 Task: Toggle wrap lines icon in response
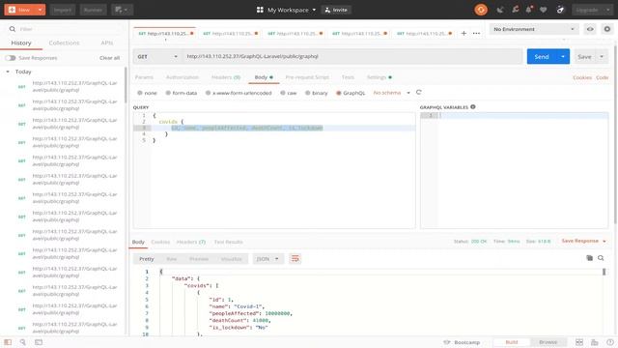[x=295, y=259]
